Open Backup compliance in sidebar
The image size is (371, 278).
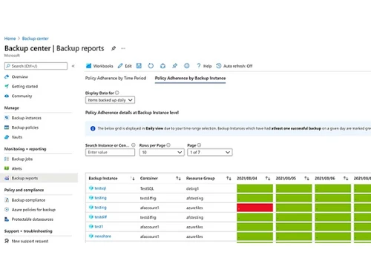click(x=28, y=200)
